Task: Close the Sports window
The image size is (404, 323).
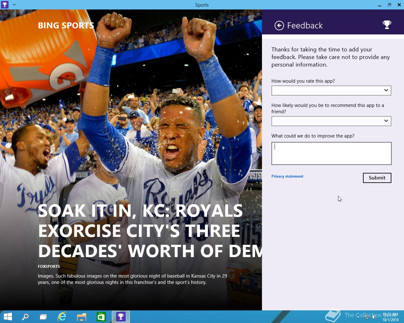Action: tap(399, 5)
